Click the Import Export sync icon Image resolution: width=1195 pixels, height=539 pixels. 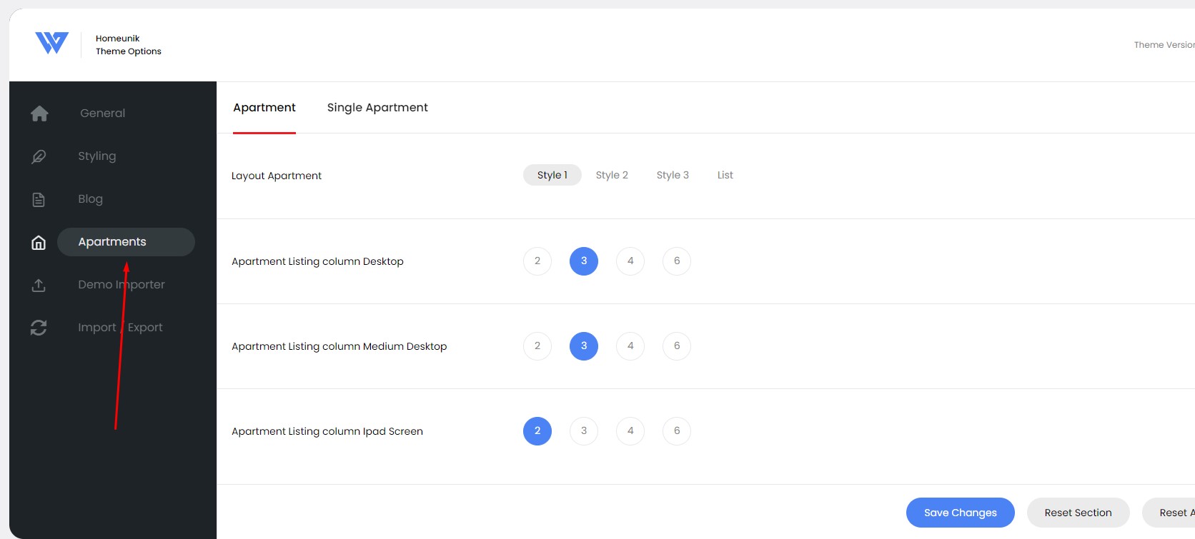pyautogui.click(x=39, y=328)
